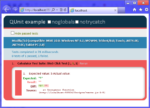The image size is (150, 108).
Task: Go forward with the Forward arrow button
Action: tap(15, 10)
